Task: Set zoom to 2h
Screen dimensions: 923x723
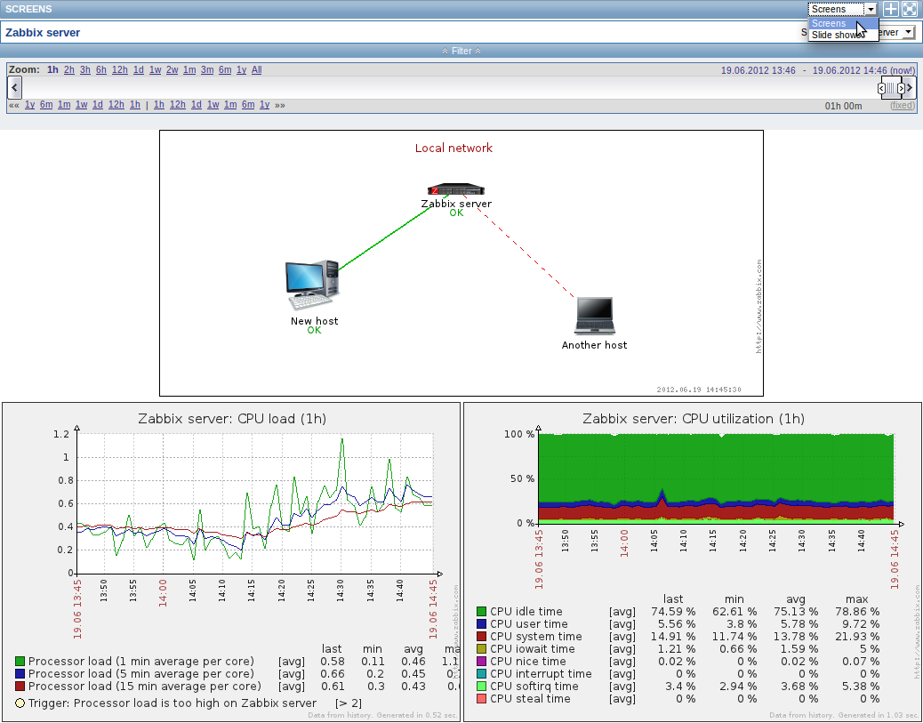Action: pyautogui.click(x=68, y=69)
